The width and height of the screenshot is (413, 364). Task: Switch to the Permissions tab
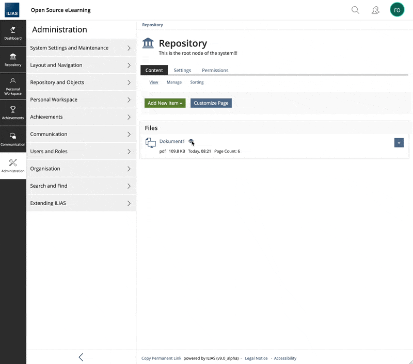(215, 70)
